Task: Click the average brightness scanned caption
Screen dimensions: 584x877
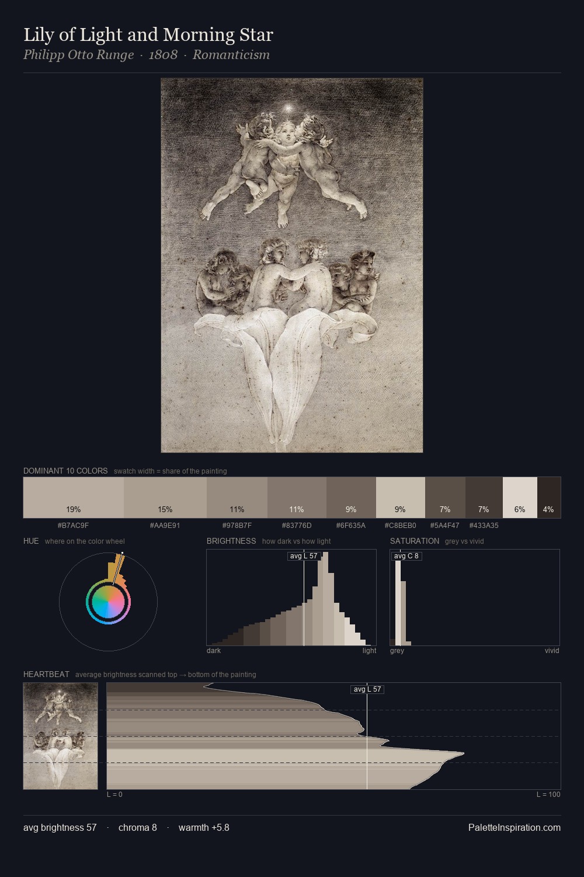Action: [x=166, y=675]
